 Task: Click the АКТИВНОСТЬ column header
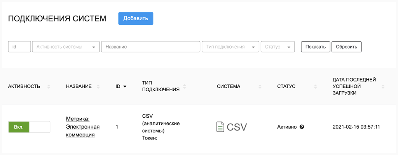24,87
